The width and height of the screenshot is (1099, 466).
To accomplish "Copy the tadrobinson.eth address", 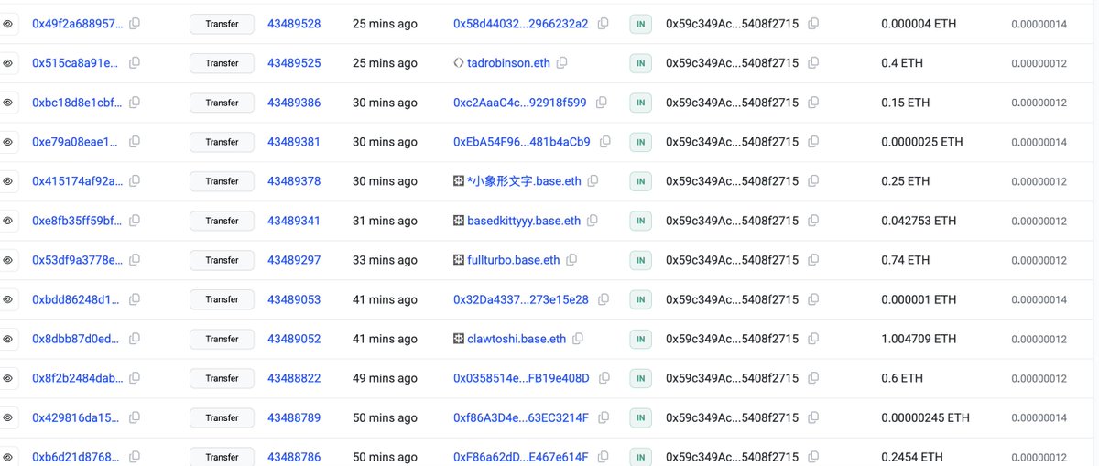I will [562, 63].
